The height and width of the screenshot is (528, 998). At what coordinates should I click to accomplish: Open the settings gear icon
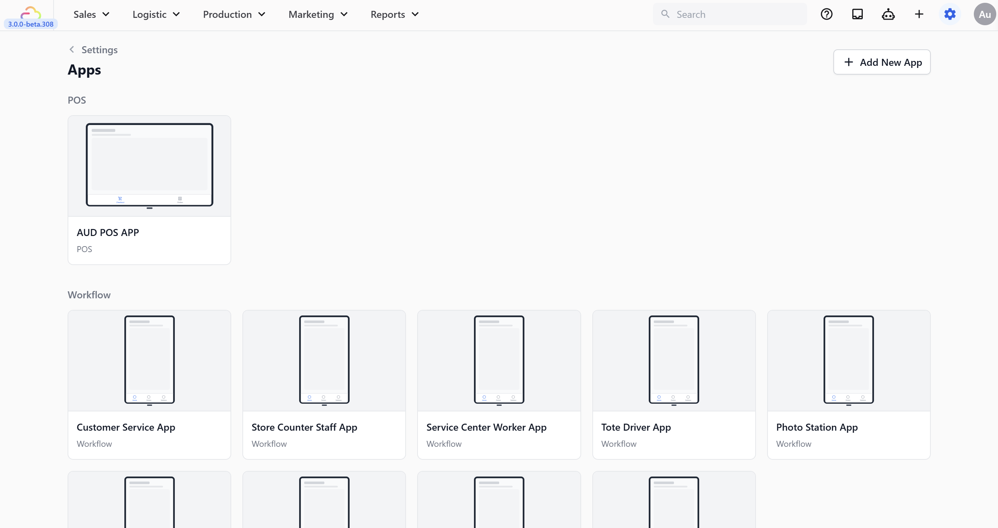(950, 14)
